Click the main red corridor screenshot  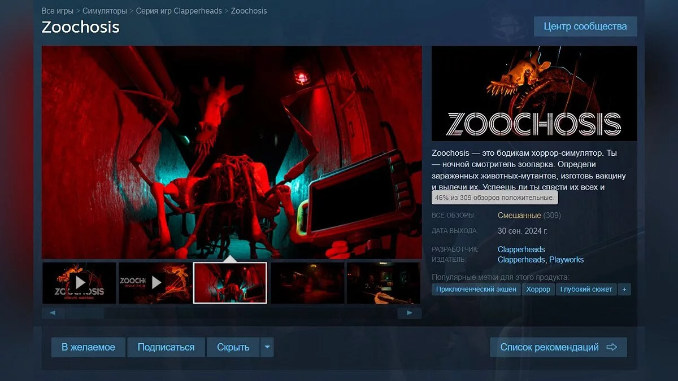tap(232, 152)
